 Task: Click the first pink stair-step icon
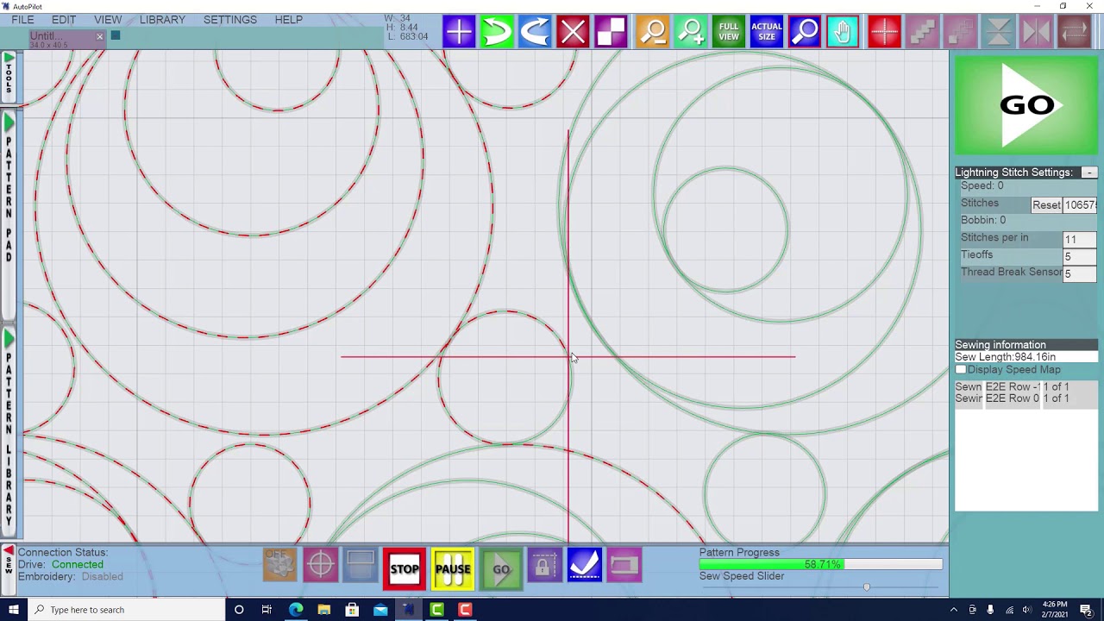point(922,33)
